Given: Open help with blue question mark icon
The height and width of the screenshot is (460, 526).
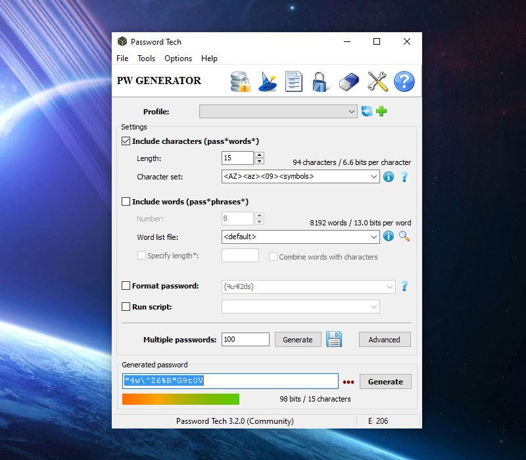Looking at the screenshot, I should (404, 81).
